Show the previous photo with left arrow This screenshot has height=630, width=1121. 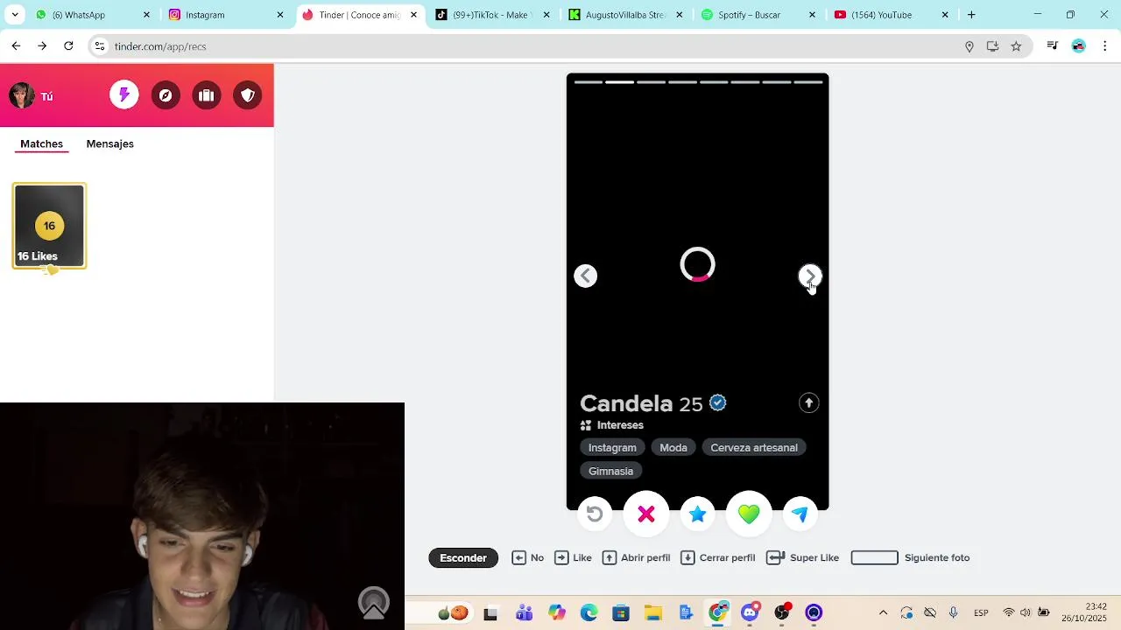click(586, 276)
